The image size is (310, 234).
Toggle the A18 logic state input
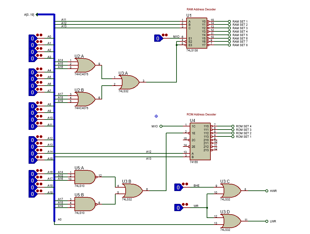click(x=32, y=187)
